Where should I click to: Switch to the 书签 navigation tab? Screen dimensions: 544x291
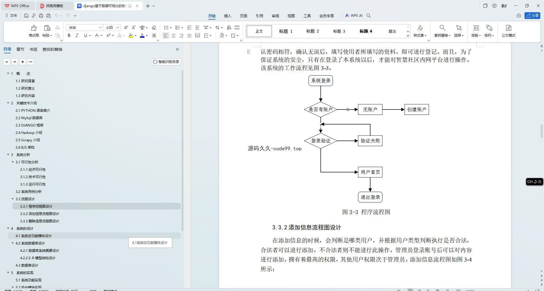click(33, 49)
